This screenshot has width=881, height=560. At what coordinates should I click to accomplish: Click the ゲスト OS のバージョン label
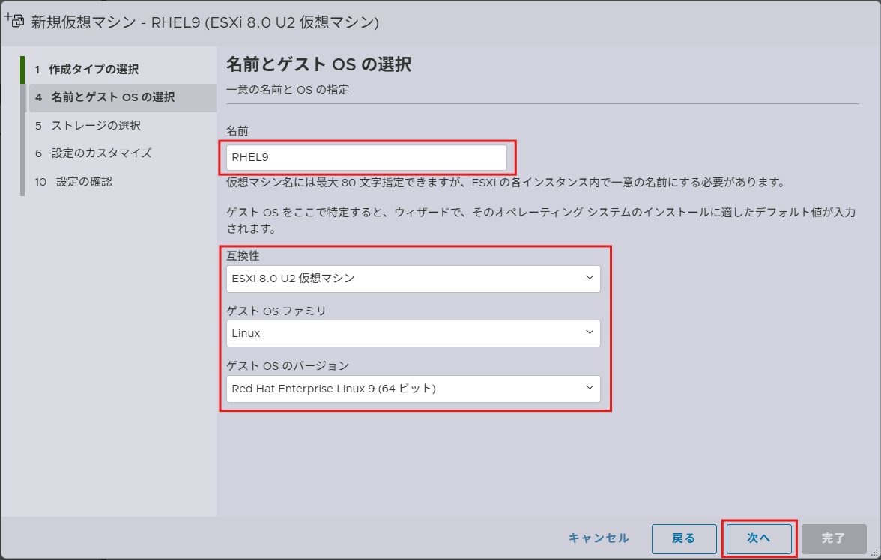point(288,365)
